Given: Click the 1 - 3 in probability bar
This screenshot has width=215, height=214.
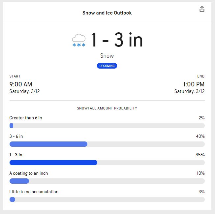Looking at the screenshot, I should tap(107, 163).
